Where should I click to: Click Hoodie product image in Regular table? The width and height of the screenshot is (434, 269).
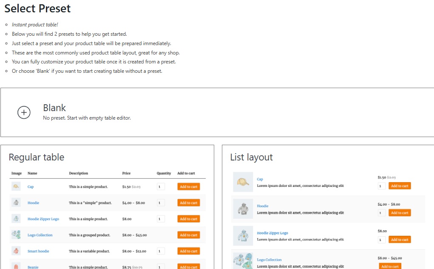tap(16, 203)
